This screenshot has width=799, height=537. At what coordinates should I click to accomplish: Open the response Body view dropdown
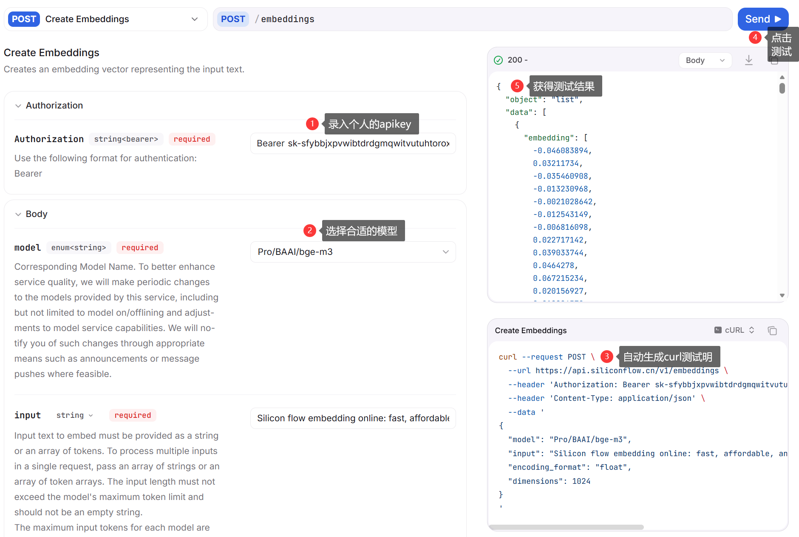[705, 60]
